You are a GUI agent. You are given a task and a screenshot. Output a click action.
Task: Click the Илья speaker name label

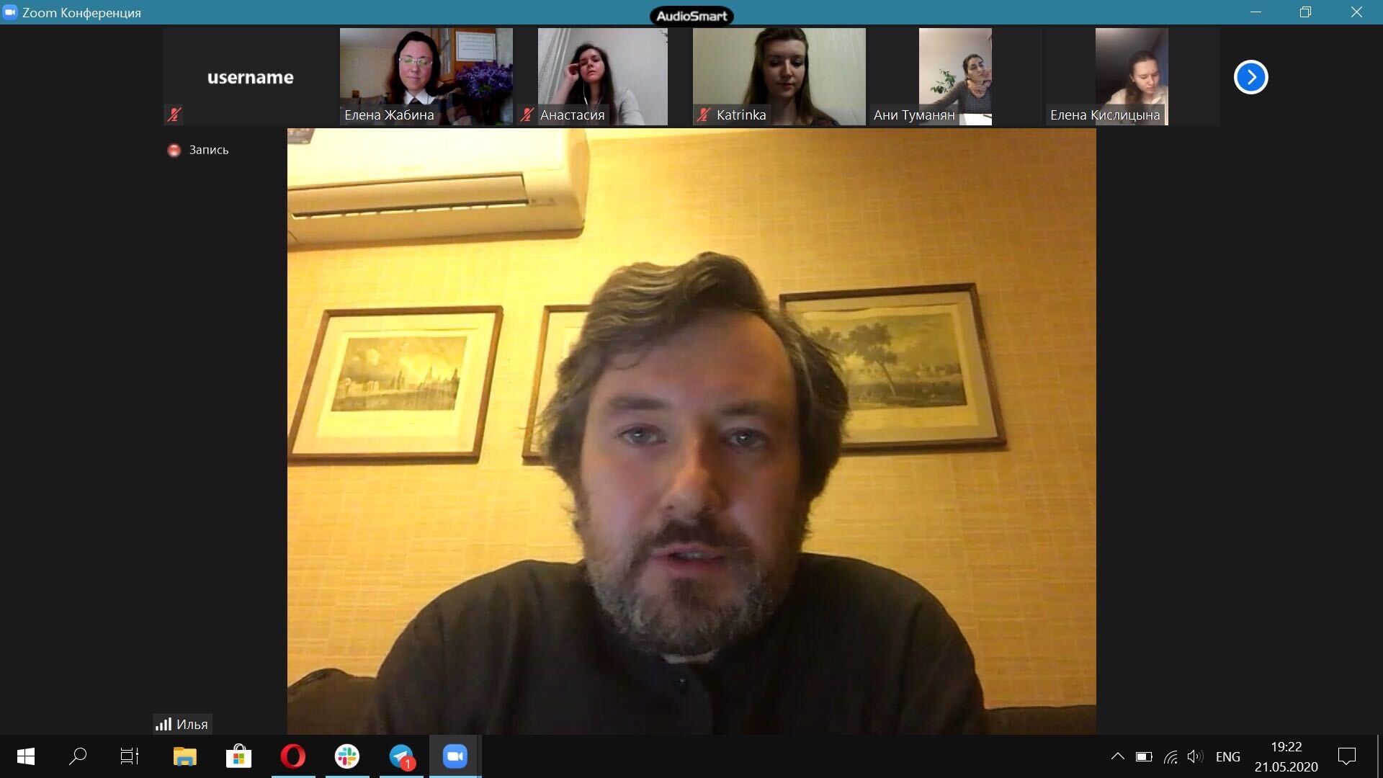(192, 725)
